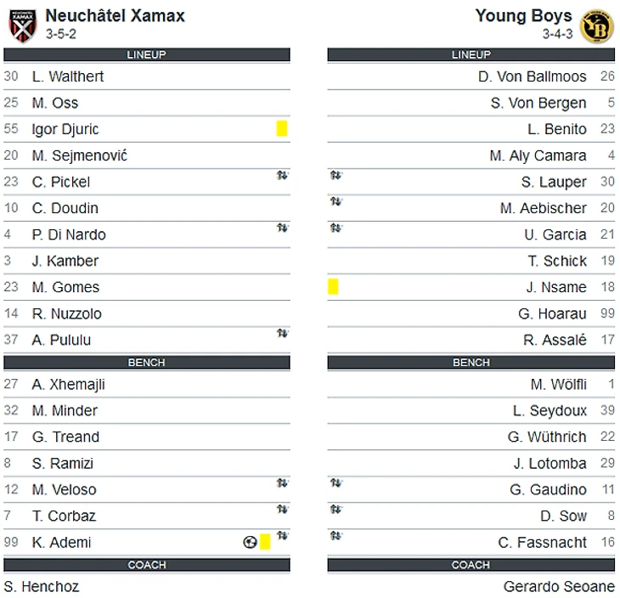Viewport: 620px width, 598px height.
Task: Click the goal ball icon beside K. Ademi
Action: (250, 542)
